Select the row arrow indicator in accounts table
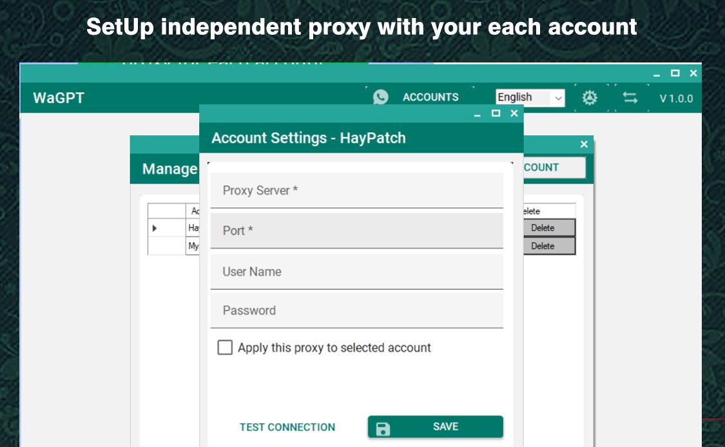725x447 pixels. 155,228
